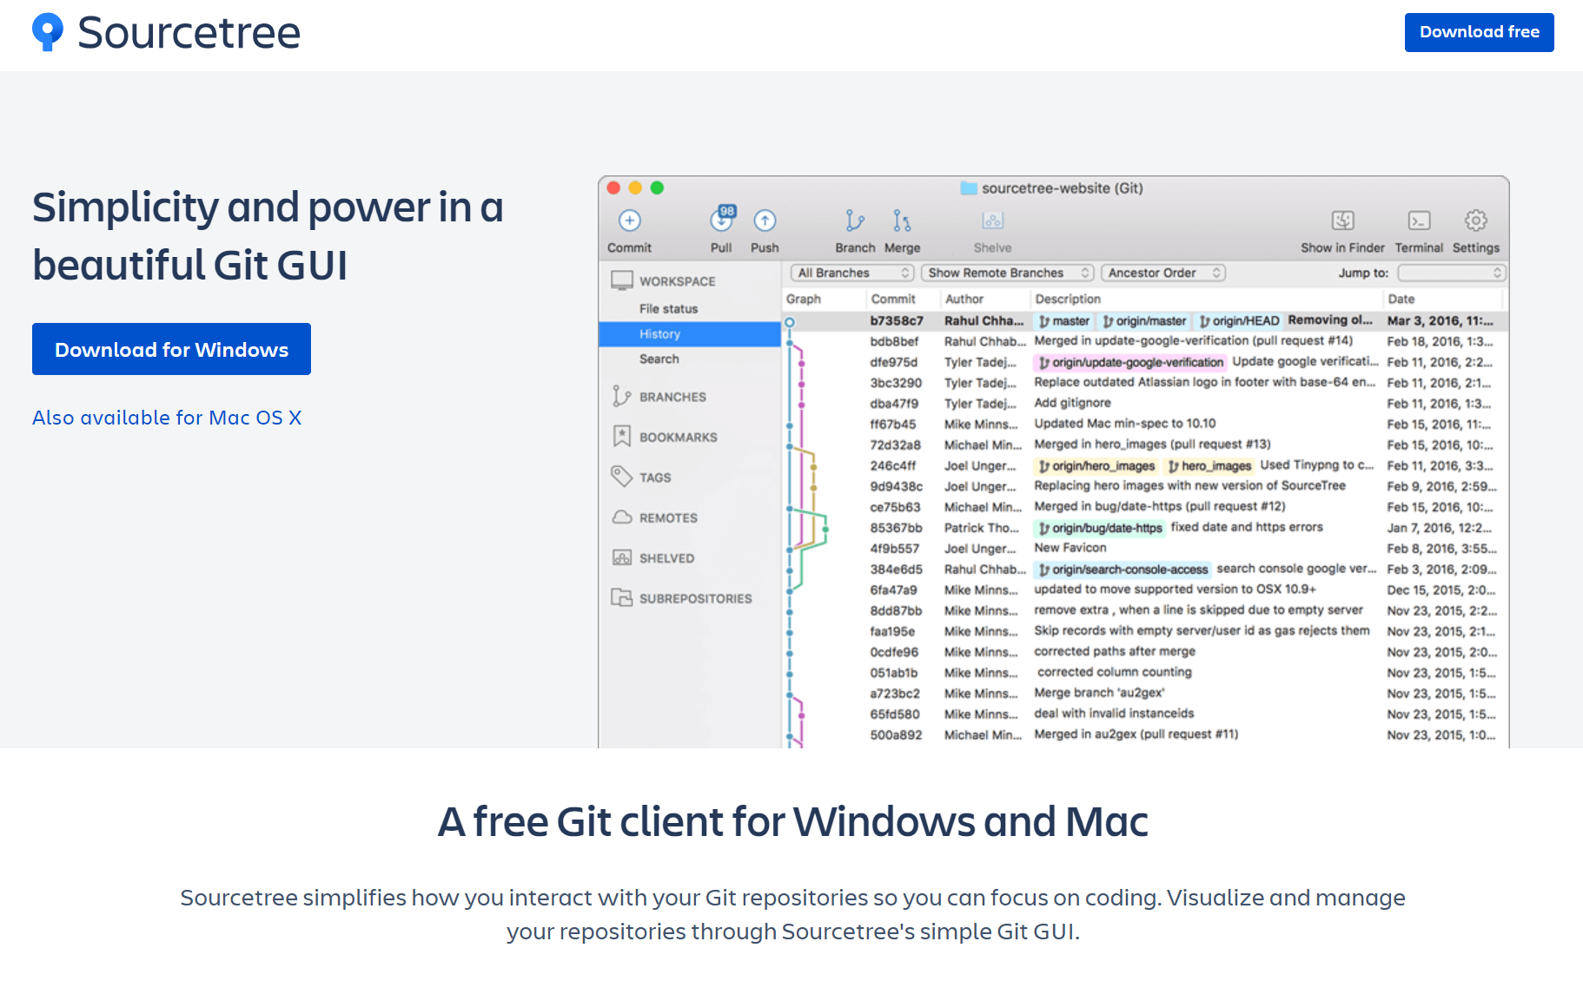
Task: Expand the SHELVED section label
Action: (666, 558)
